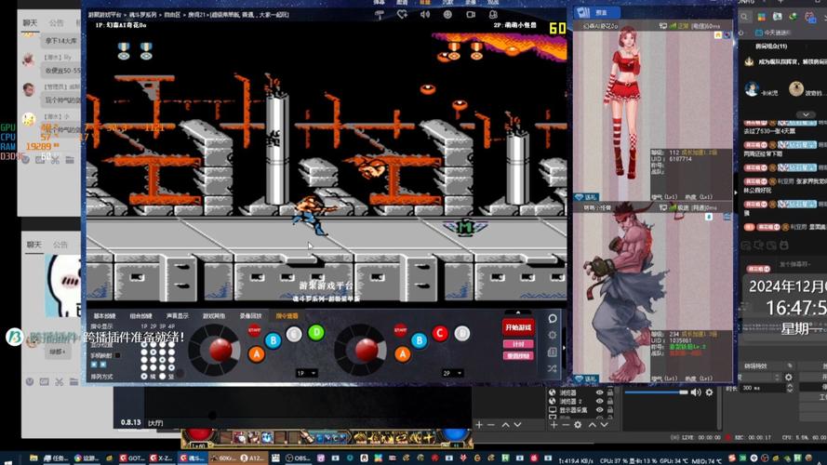Remove selected OBS scene with minus

(491, 424)
